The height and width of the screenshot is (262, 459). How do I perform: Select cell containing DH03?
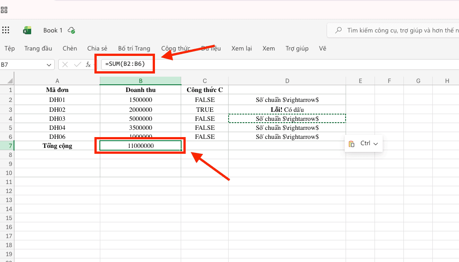pos(57,119)
